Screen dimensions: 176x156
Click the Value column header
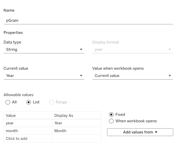click(x=28, y=116)
